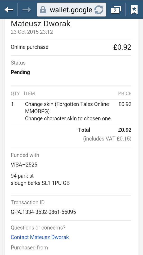Image resolution: width=143 pixels, height=255 pixels.
Task: Tap the lock icon in address bar
Action: coord(43,10)
